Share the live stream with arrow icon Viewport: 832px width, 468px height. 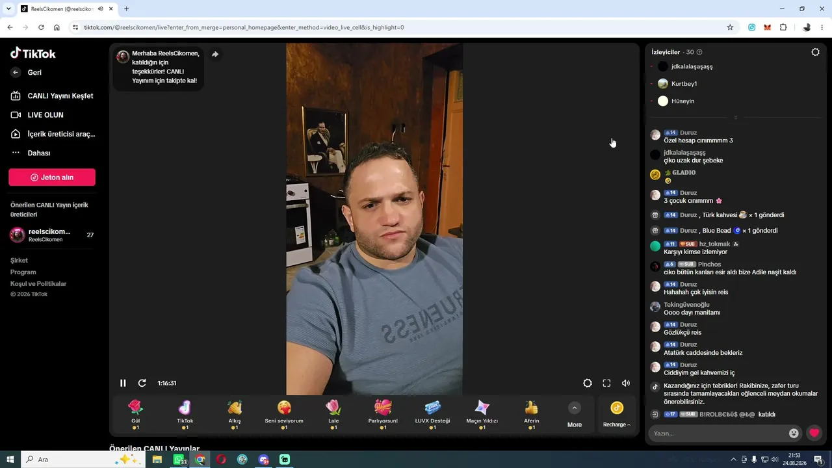click(x=215, y=55)
